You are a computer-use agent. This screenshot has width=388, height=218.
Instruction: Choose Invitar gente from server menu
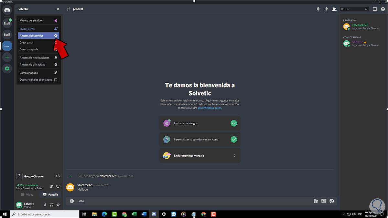[38, 29]
